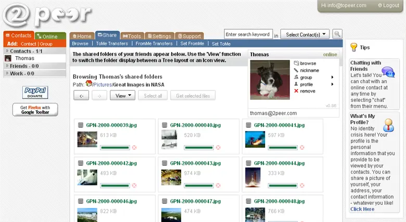Image resolution: width=406 pixels, height=222 pixels.
Task: Click the forward arrow button
Action: point(99,96)
